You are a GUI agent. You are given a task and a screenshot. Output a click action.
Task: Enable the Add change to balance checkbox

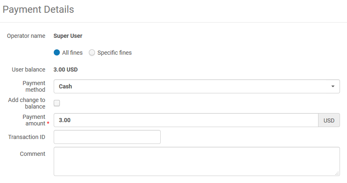pos(57,103)
